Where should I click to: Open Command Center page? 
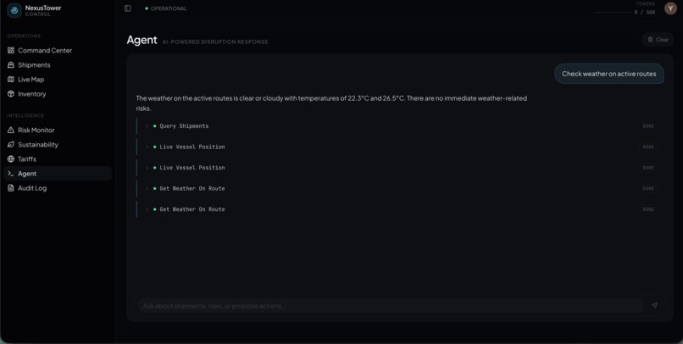58,51
